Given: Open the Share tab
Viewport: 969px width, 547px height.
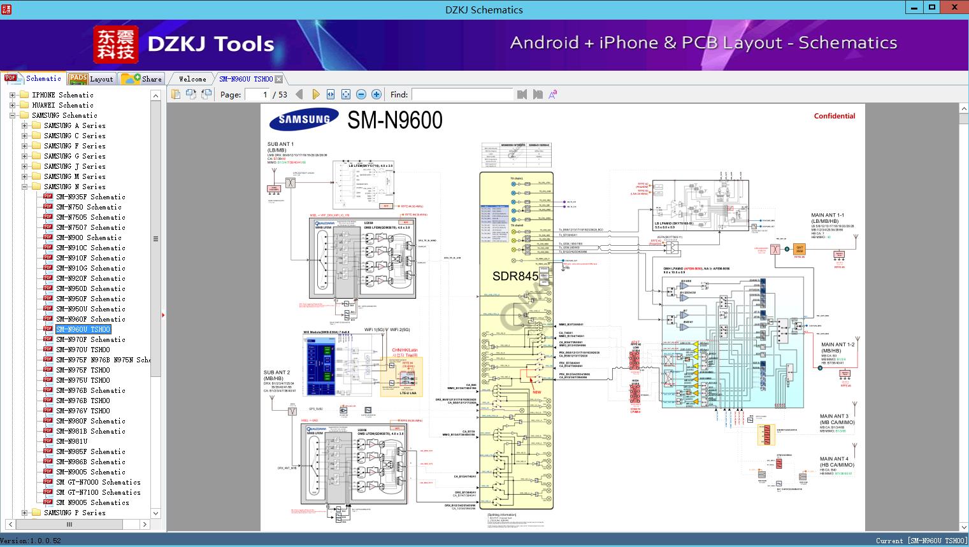Looking at the screenshot, I should pos(141,78).
